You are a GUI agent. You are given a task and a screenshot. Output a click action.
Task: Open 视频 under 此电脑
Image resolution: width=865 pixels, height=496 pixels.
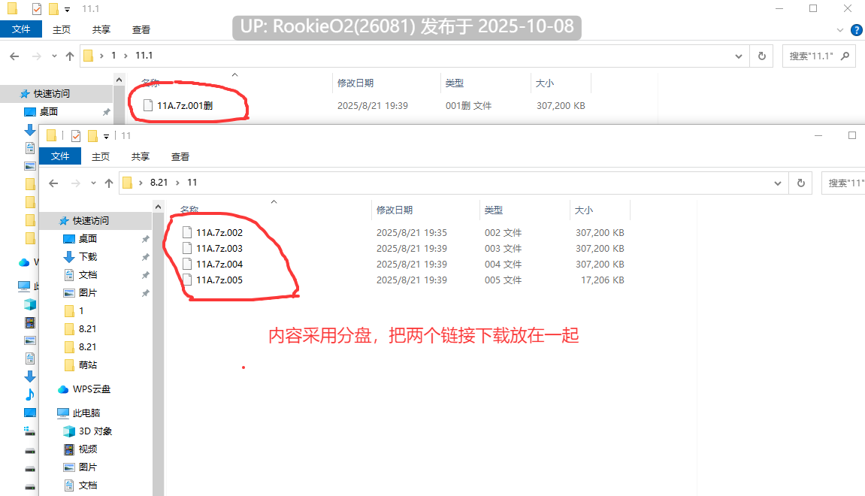[x=88, y=449]
